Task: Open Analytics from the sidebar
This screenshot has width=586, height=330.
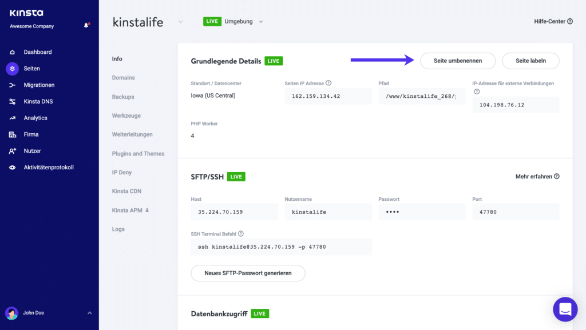Action: click(13, 118)
